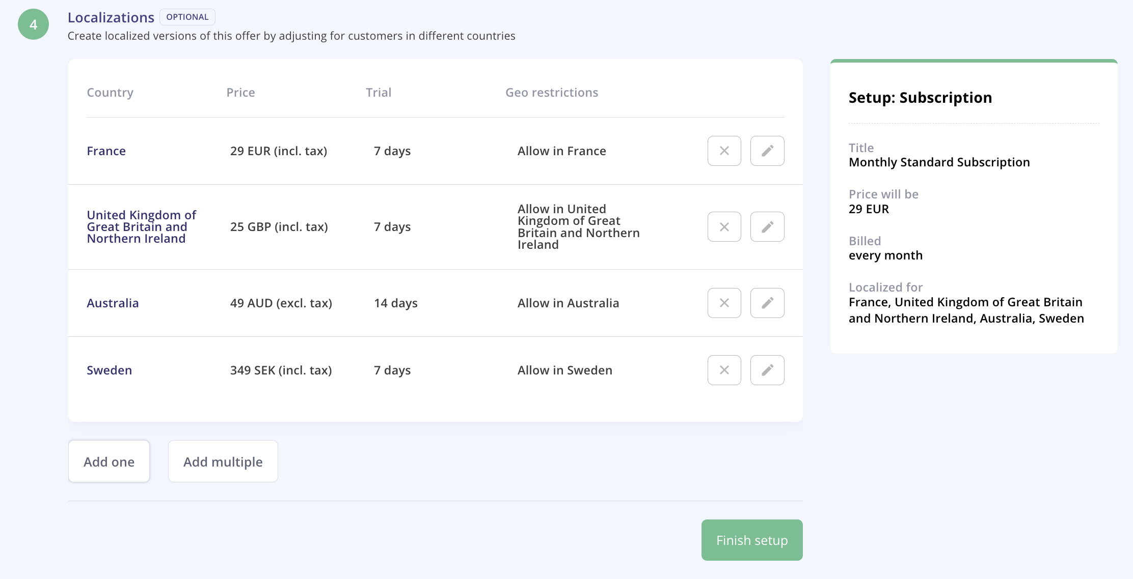The height and width of the screenshot is (579, 1133).
Task: Edit United Kingdom localization with pencil
Action: pos(767,227)
